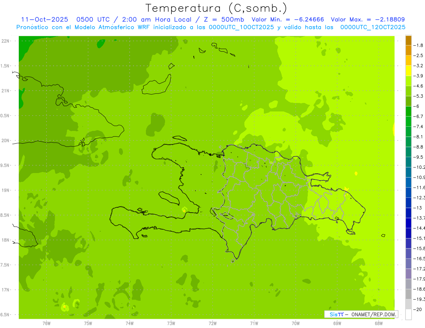The image size is (425, 328).
Task: Click the '71W' longitude label
Action: (254, 323)
